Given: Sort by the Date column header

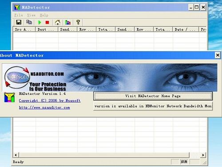Looking at the screenshot, I should tap(186, 29).
